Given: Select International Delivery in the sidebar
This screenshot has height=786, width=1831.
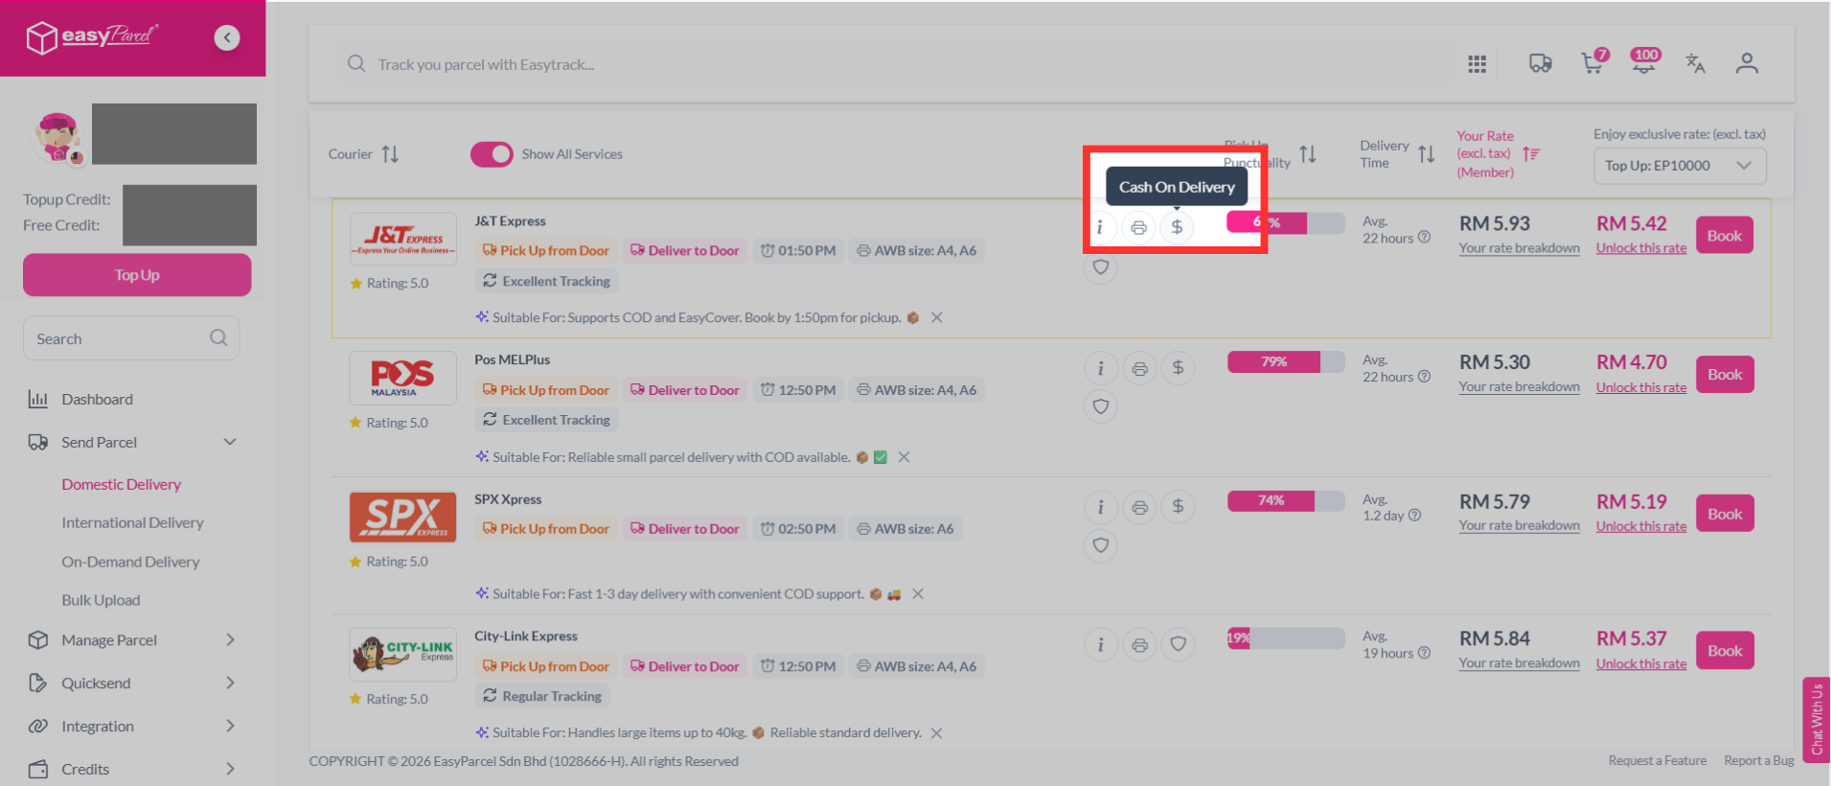Looking at the screenshot, I should pos(132,522).
